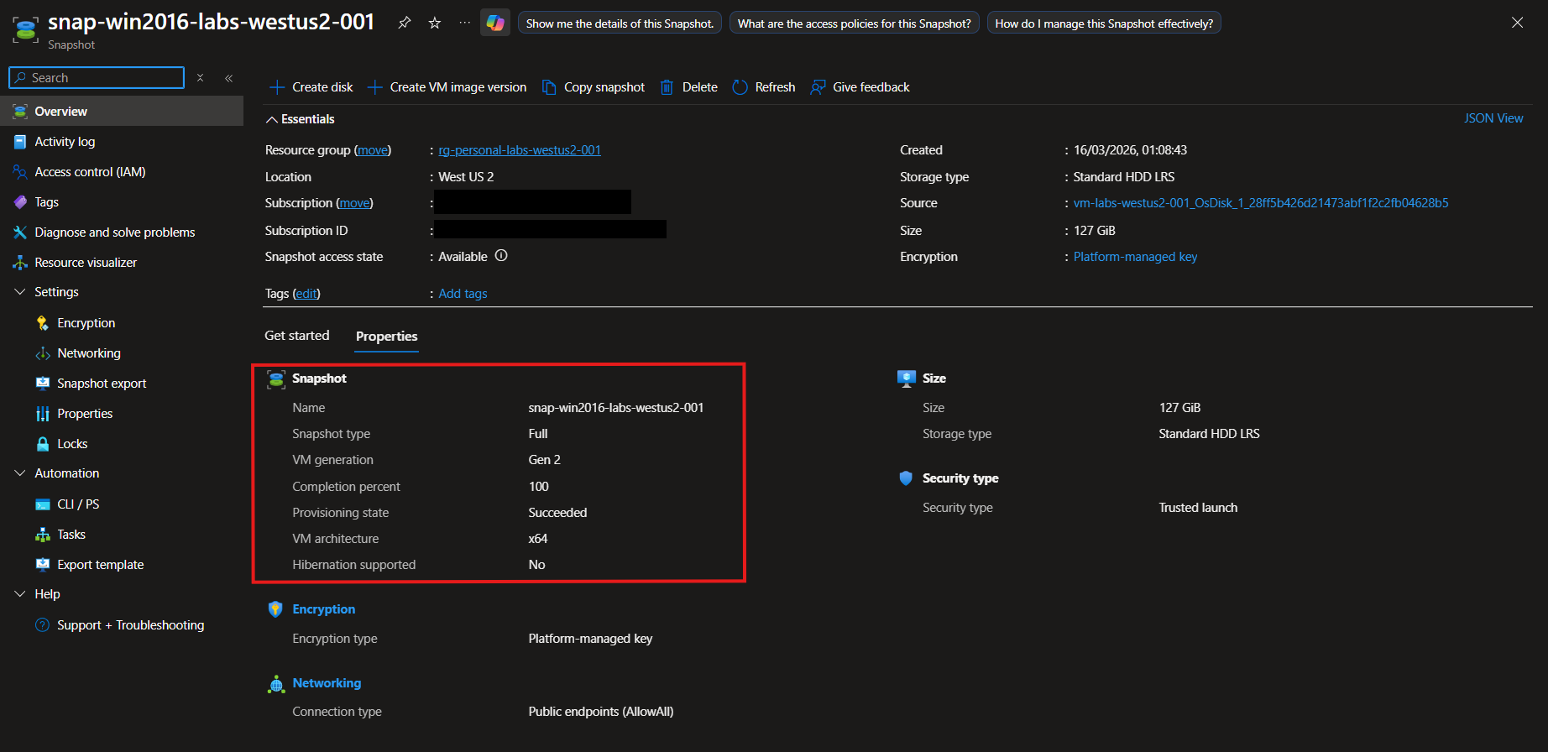Collapse the sidebar with double chevron
1548x752 pixels.
pyautogui.click(x=228, y=78)
